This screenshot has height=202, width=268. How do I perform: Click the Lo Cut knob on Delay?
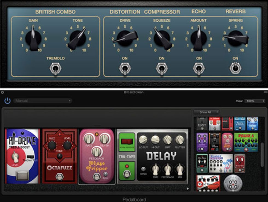click(143, 140)
